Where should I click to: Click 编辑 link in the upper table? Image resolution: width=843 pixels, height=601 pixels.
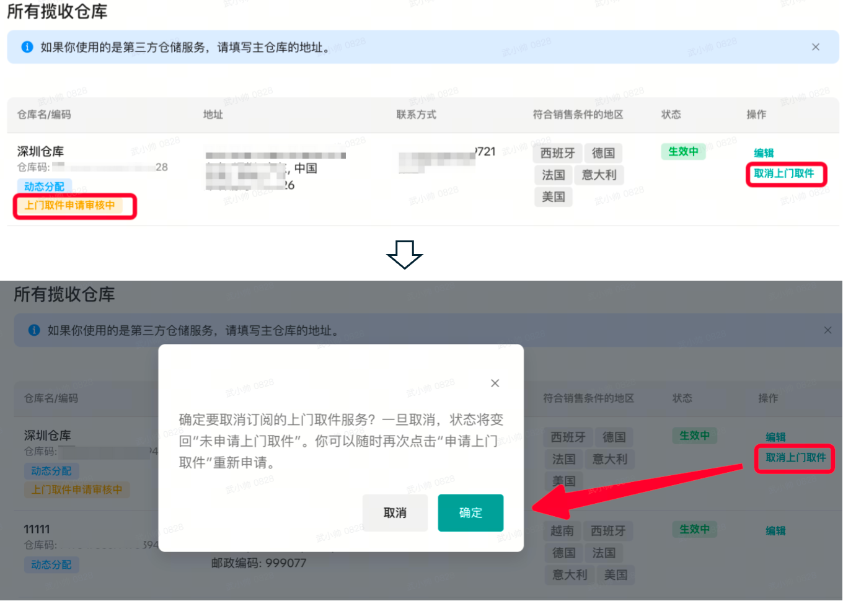pyautogui.click(x=764, y=153)
